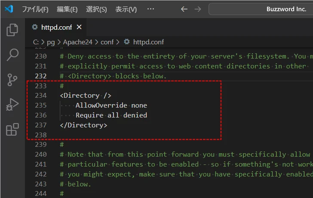Click line number 240 in gutter
This screenshot has width=313, height=198.
pos(41,154)
